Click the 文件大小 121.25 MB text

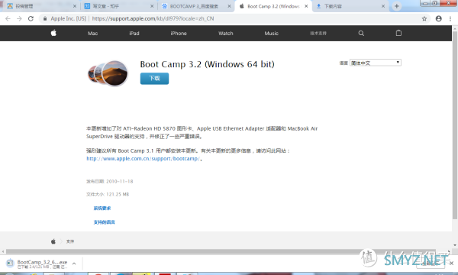108,194
